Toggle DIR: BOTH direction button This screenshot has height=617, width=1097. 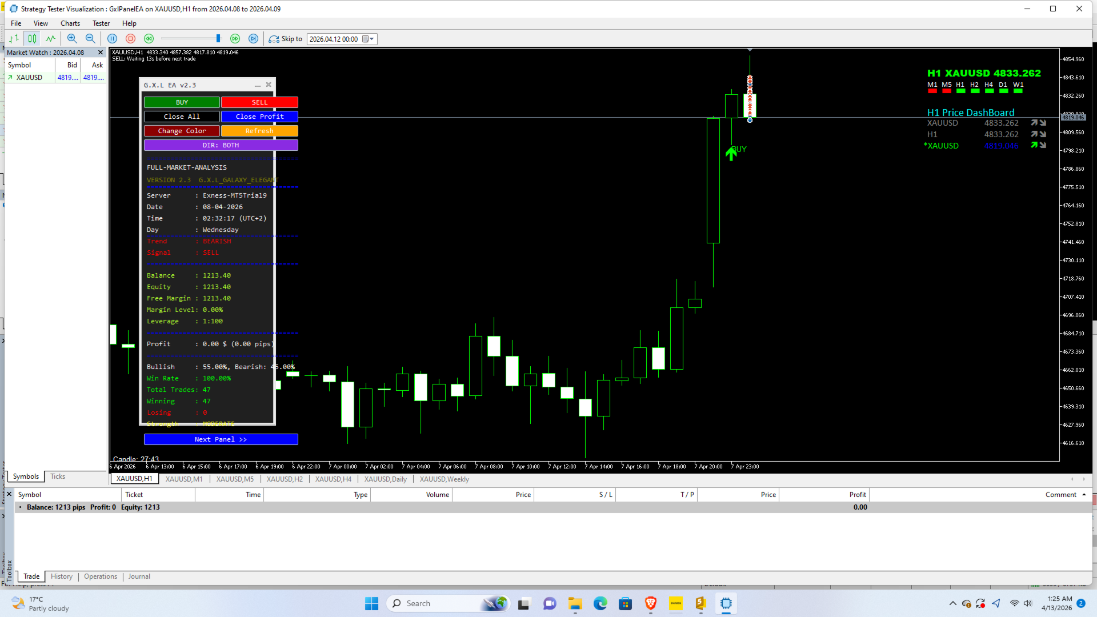pyautogui.click(x=221, y=145)
